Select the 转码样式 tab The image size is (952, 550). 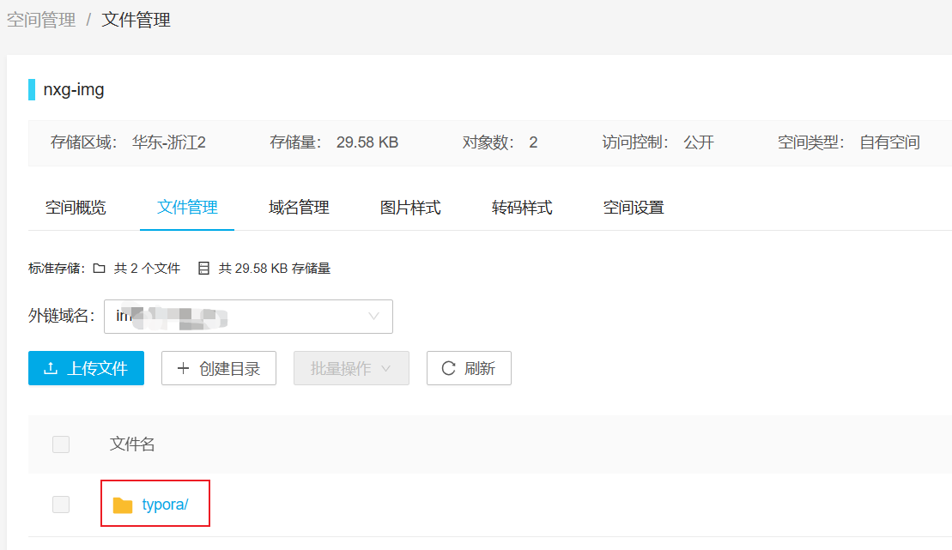click(522, 208)
